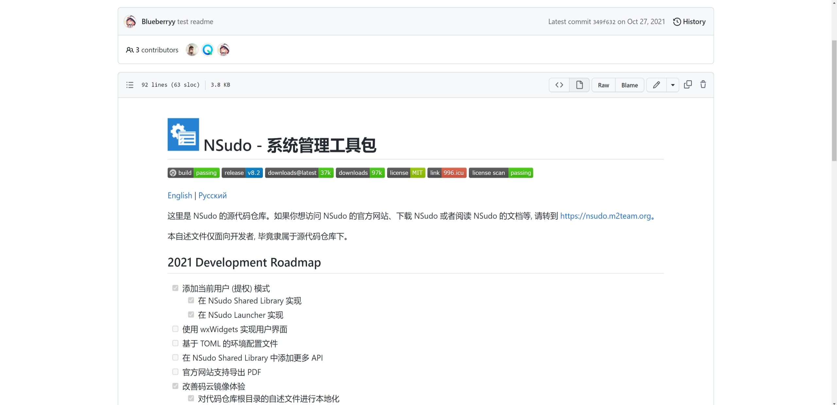Image resolution: width=837 pixels, height=405 pixels.
Task: Toggle checkbox 使用 wxWidgets 实现用户界面
Action: (x=175, y=329)
